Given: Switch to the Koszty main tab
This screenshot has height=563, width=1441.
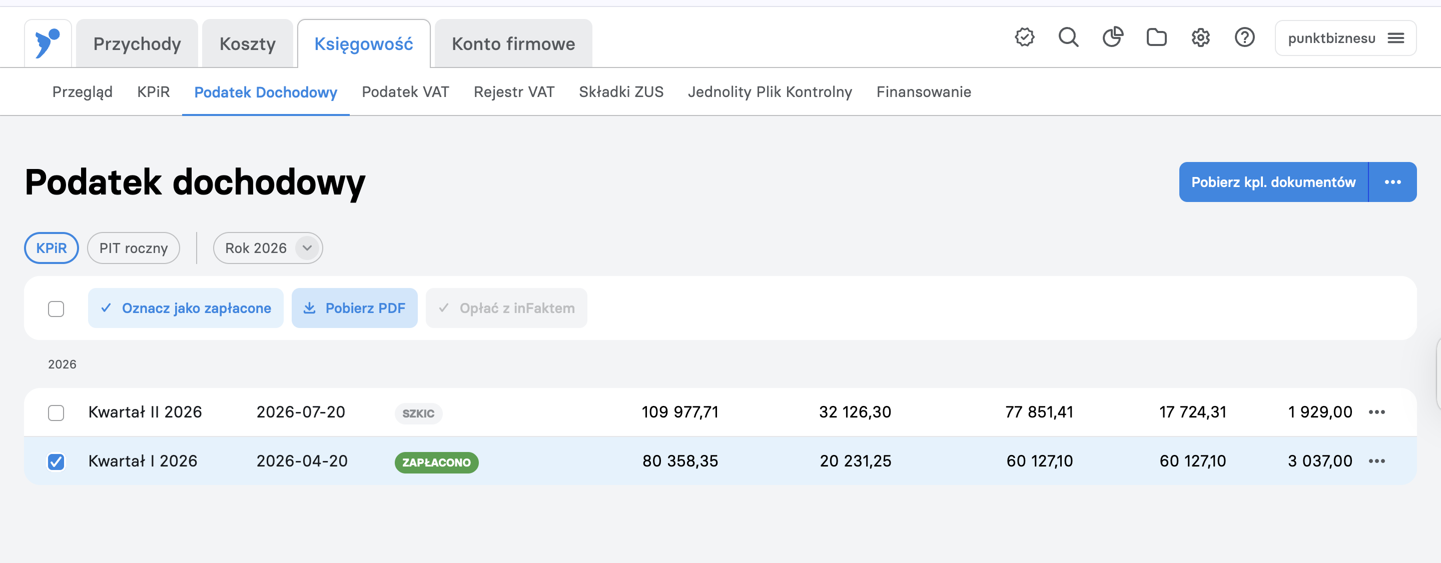Looking at the screenshot, I should pyautogui.click(x=247, y=43).
